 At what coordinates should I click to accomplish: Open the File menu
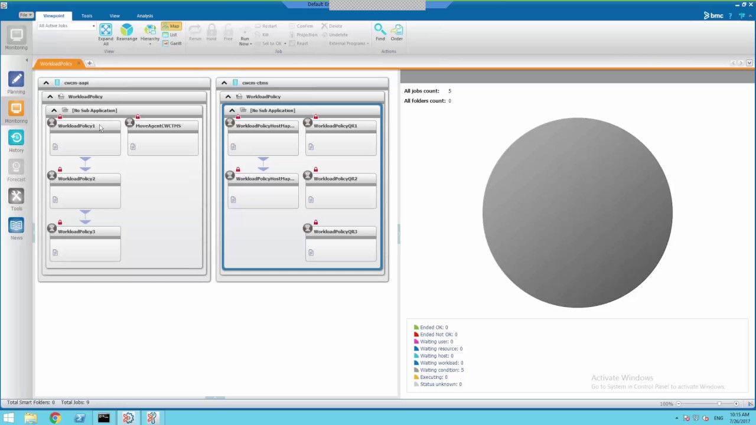[x=26, y=15]
